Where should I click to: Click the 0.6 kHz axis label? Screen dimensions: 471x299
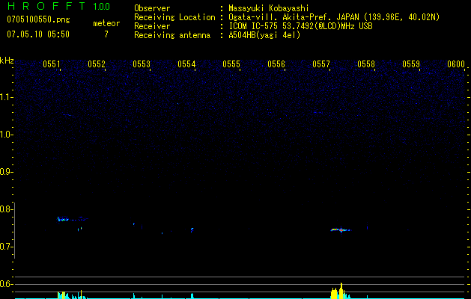[x=6, y=284]
